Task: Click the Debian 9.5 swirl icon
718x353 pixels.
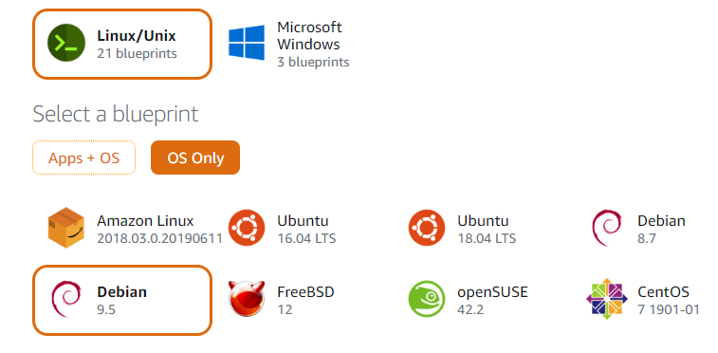Action: point(66,300)
